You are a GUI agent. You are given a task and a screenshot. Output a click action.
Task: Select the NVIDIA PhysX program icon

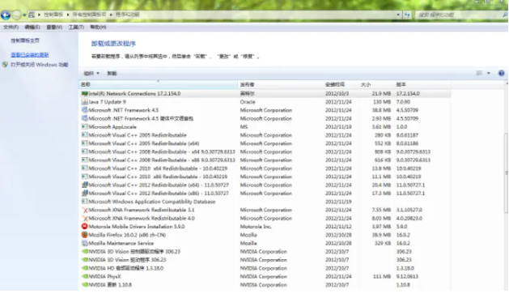click(85, 276)
